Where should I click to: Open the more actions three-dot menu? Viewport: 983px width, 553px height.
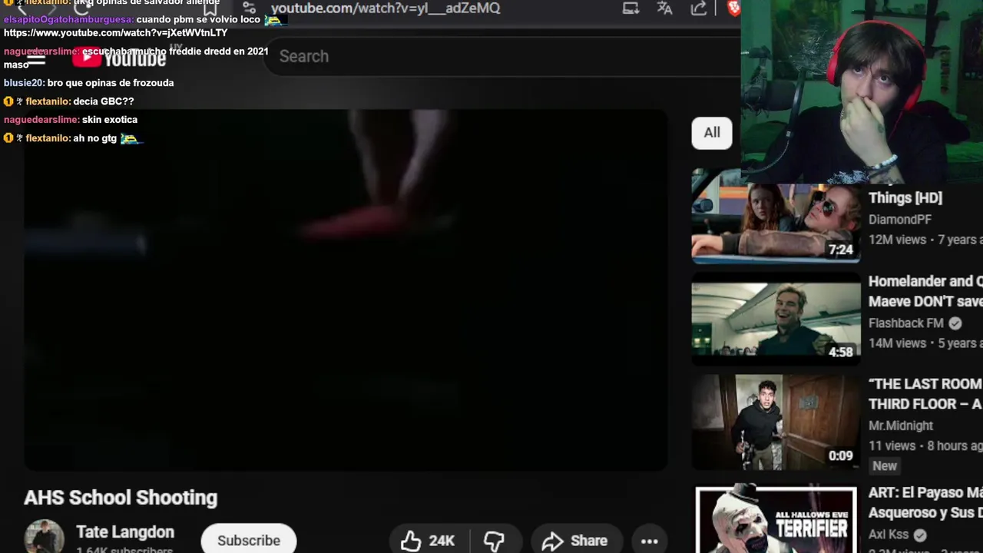650,541
